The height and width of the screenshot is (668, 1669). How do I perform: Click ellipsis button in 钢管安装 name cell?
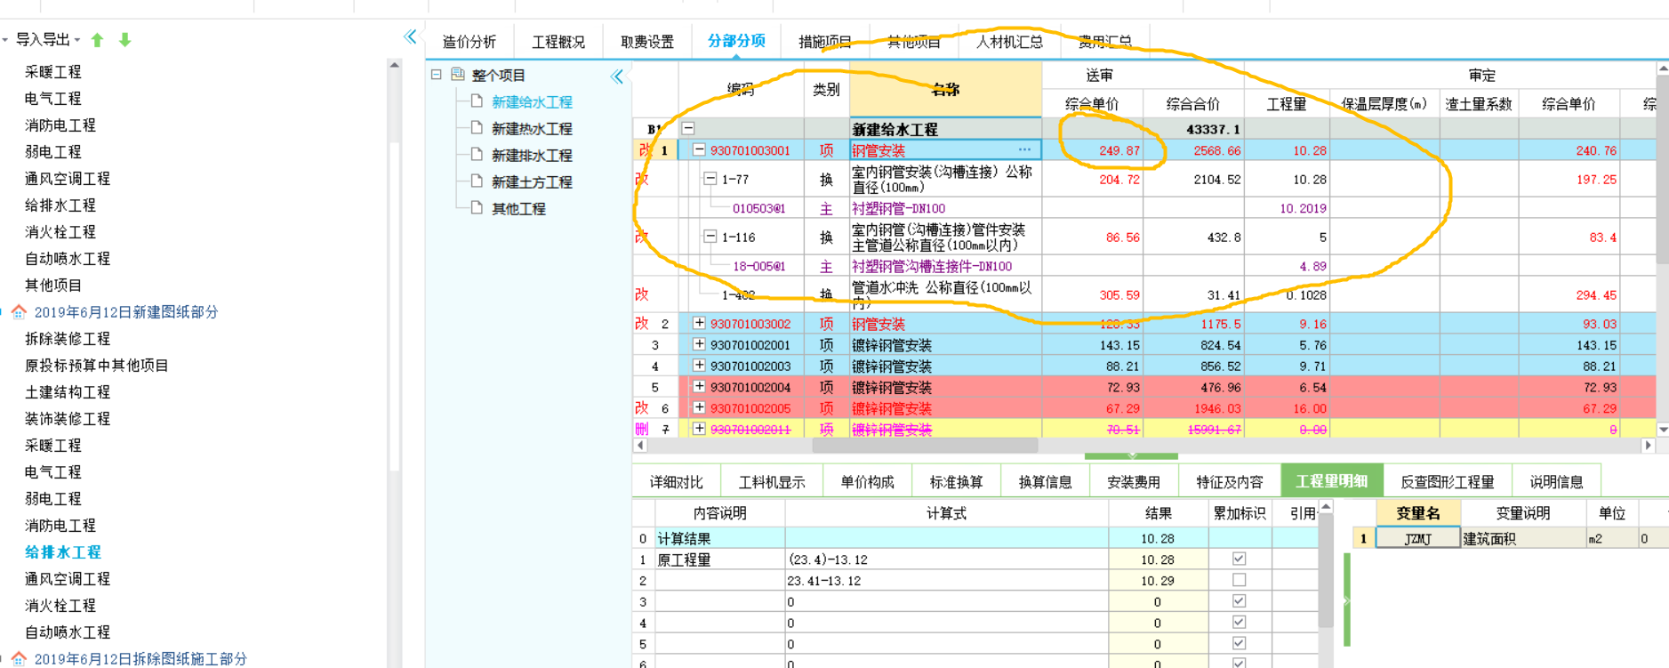coord(1025,150)
